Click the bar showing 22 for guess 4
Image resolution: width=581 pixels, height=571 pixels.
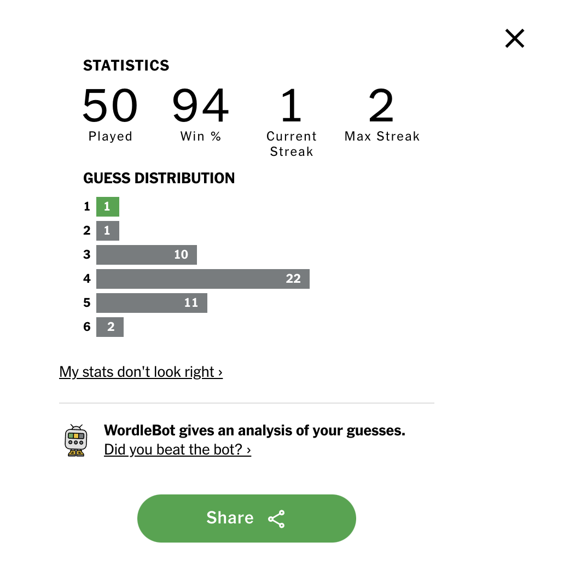(x=203, y=278)
